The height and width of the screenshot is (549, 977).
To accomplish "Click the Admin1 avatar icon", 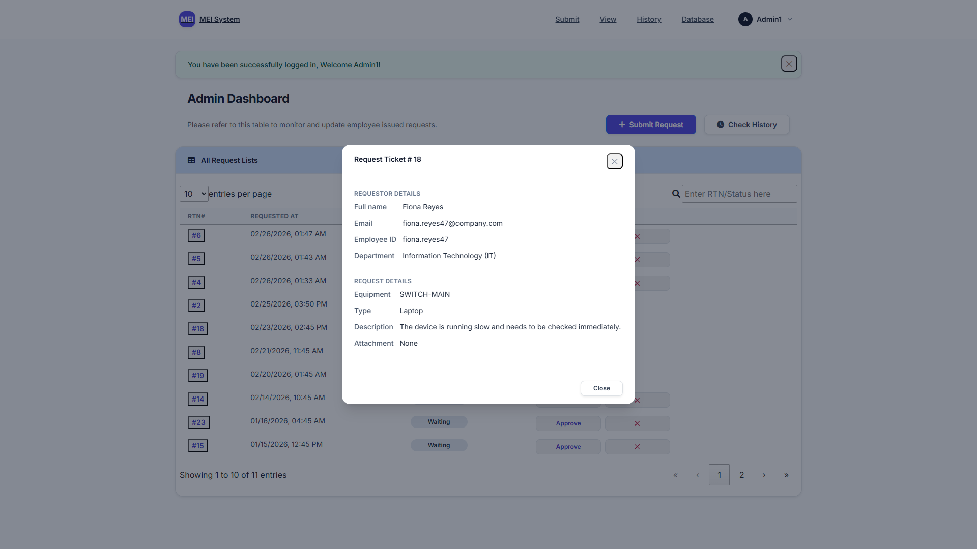I will coord(745,19).
